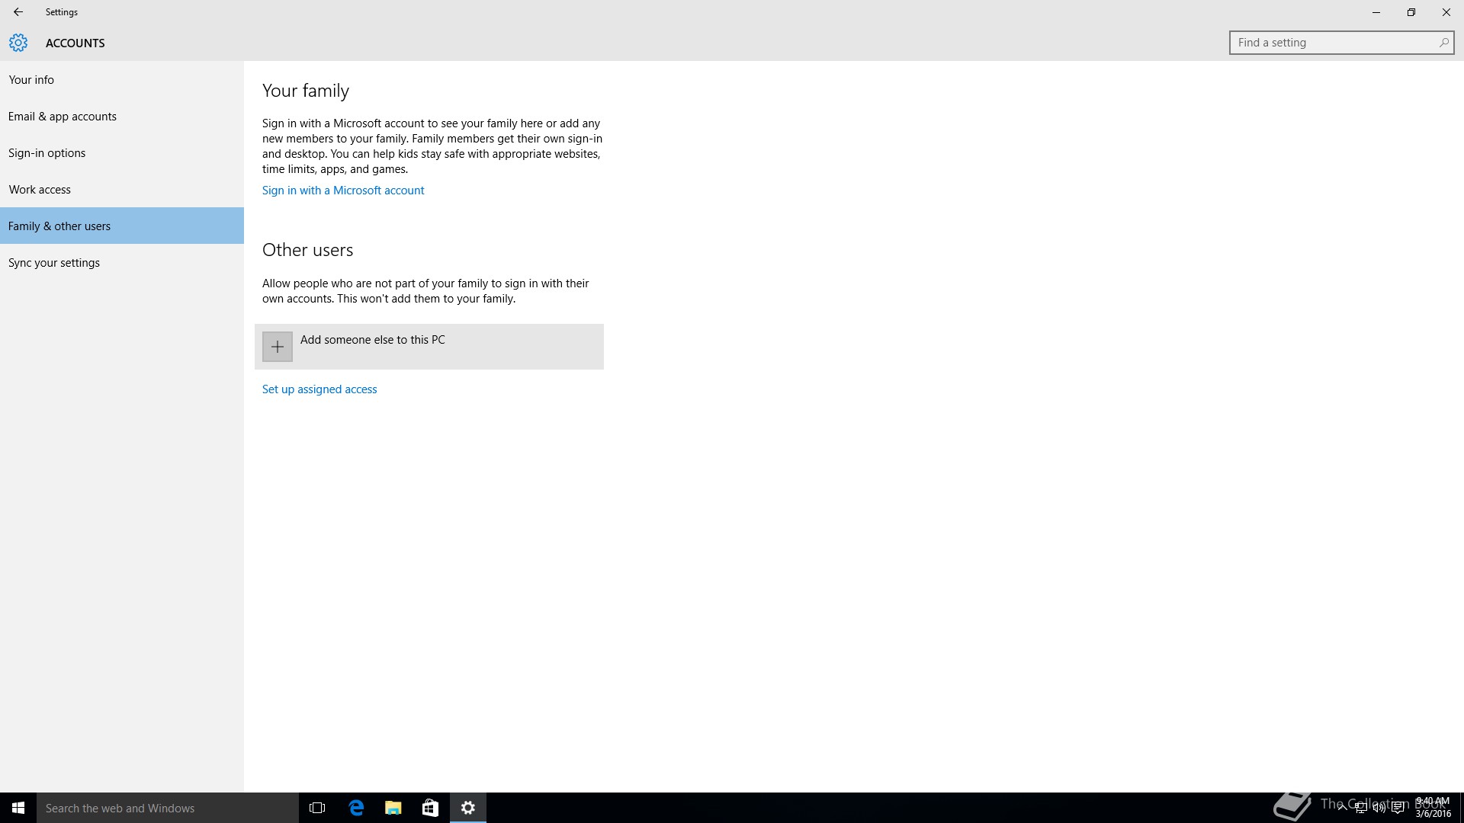This screenshot has width=1464, height=823.
Task: Click the plus icon to add someone
Action: tap(278, 347)
